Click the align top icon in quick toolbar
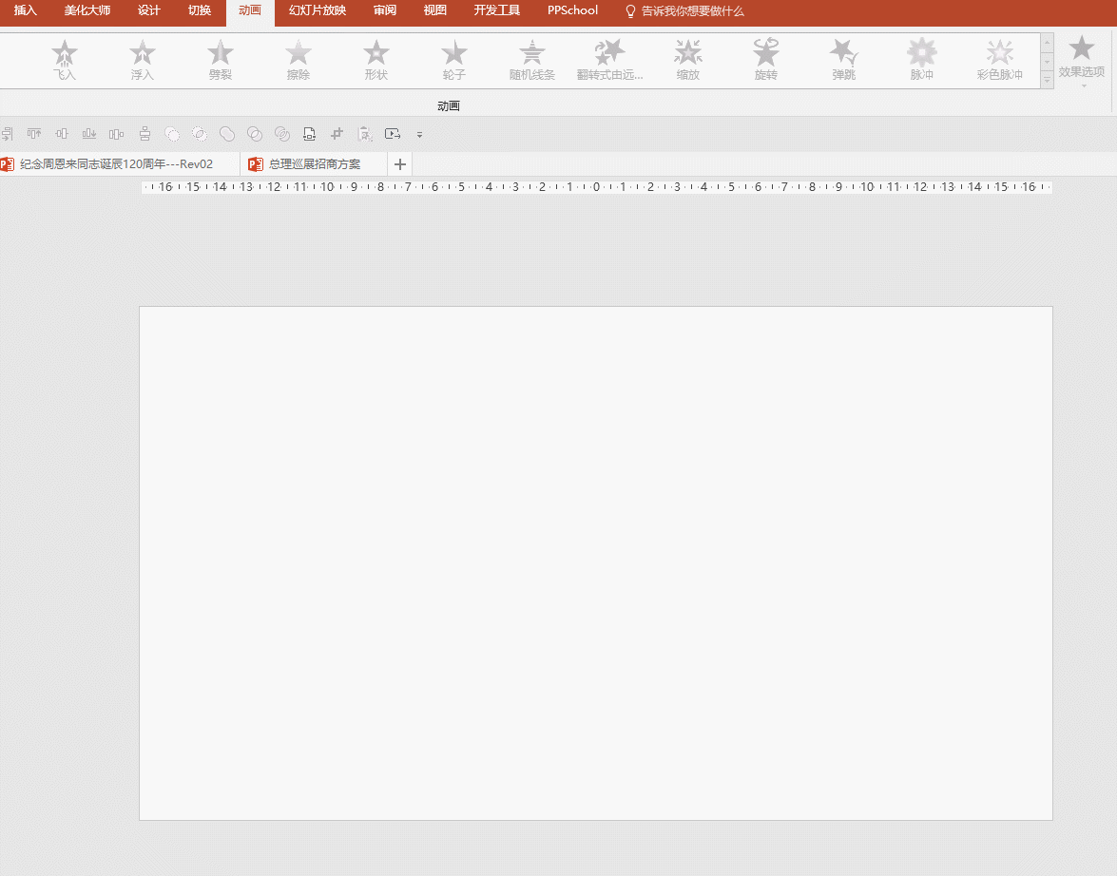The height and width of the screenshot is (876, 1117). pyautogui.click(x=34, y=134)
